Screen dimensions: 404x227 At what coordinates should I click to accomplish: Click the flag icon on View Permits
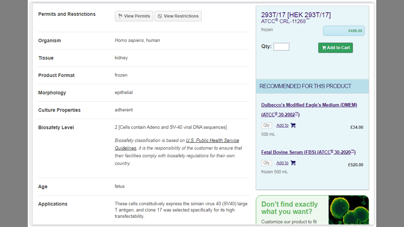click(120, 16)
